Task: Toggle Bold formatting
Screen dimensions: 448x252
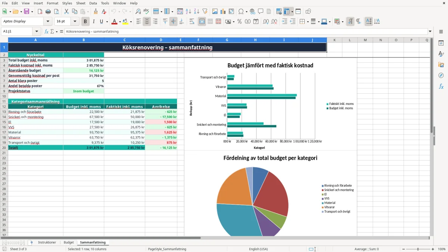Action: click(85, 22)
